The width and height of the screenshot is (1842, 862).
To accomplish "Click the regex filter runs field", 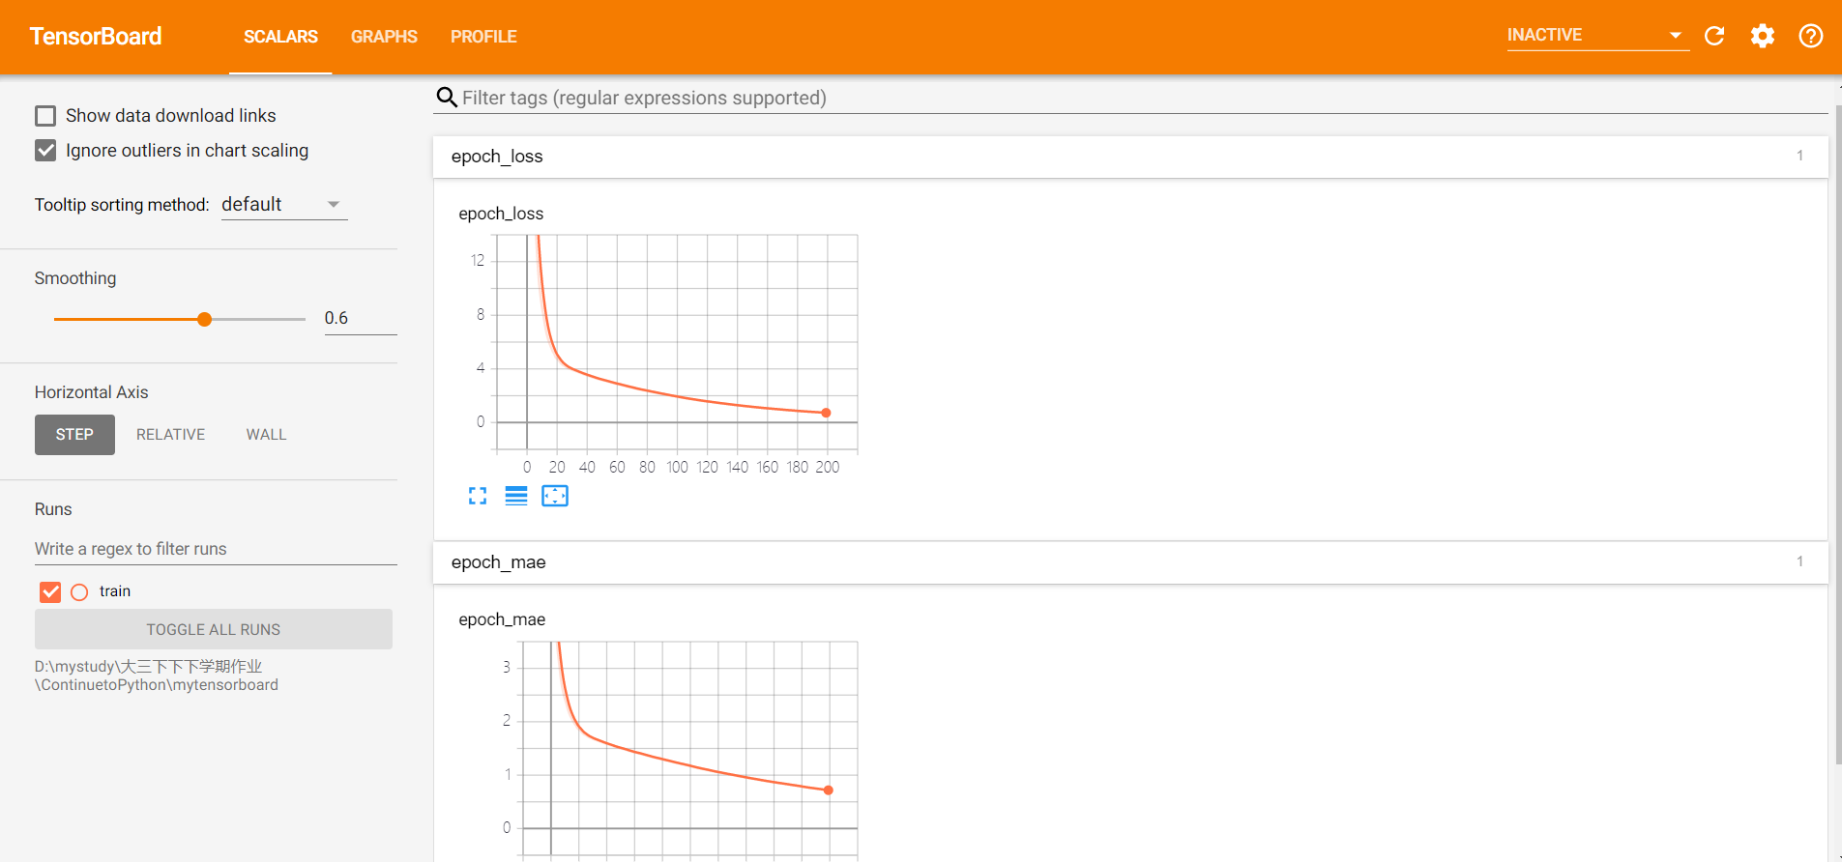I will tap(216, 549).
